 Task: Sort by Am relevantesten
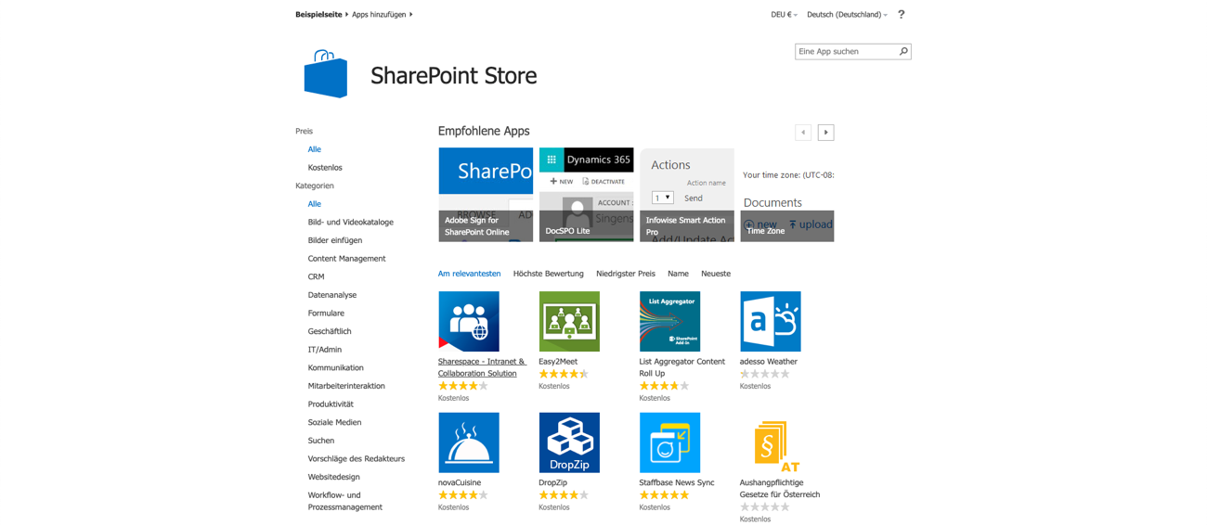(x=469, y=274)
